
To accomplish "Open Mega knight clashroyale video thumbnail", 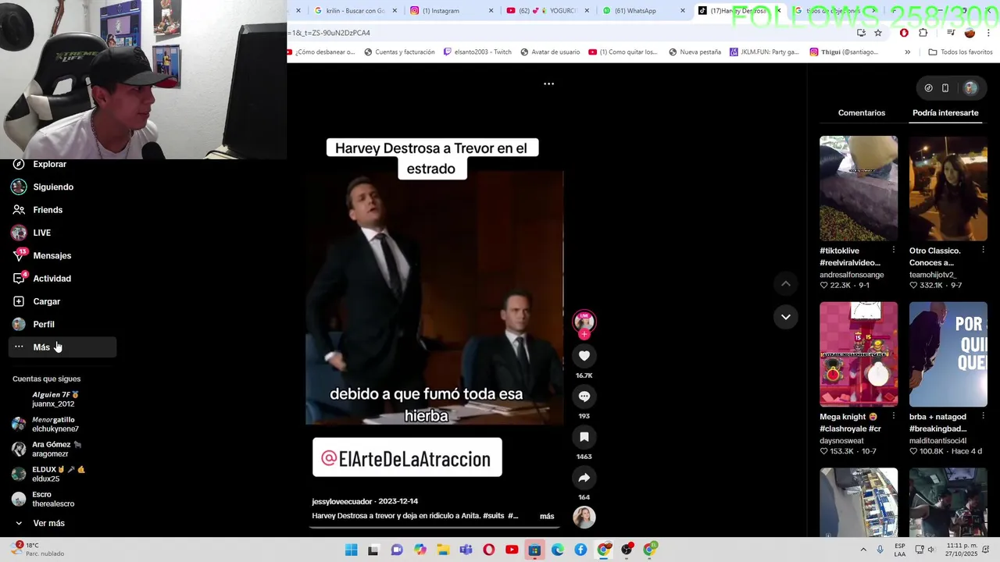I will (x=859, y=354).
